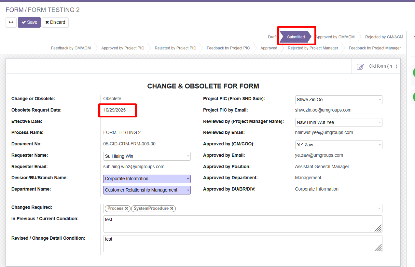Viewport: 415px width, 267px height.
Task: Click the CHANGE & OBSOLETE FOR FORM heading
Action: [x=203, y=86]
